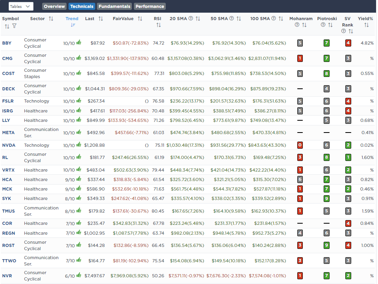Image resolution: width=378 pixels, height=284 pixels.
Task: Toggle the Trend sort-descending icon
Action: [x=73, y=25]
